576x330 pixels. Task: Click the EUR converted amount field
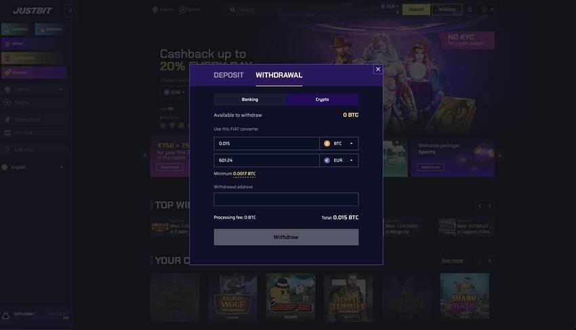pyautogui.click(x=267, y=160)
